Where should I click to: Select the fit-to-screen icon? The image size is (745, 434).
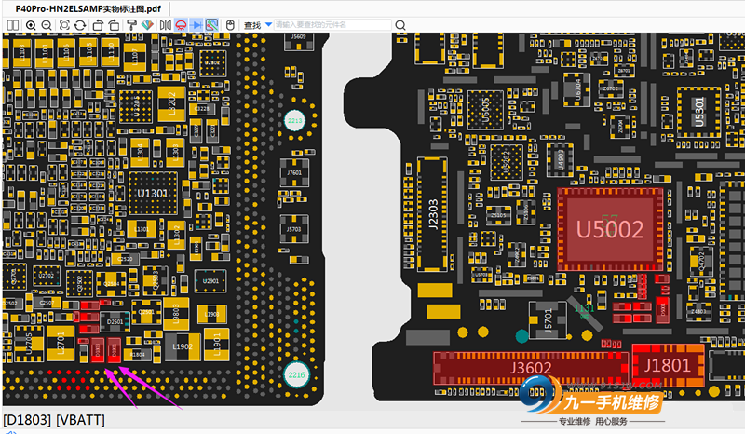pyautogui.click(x=64, y=25)
